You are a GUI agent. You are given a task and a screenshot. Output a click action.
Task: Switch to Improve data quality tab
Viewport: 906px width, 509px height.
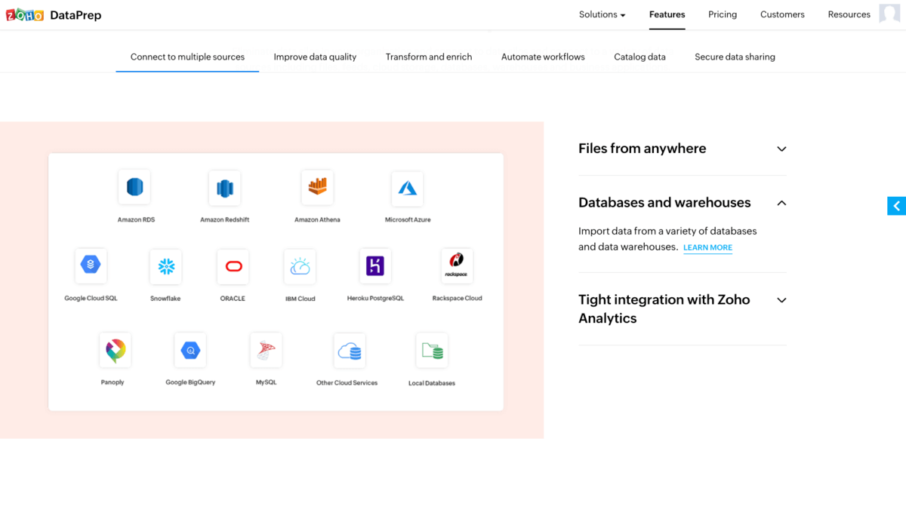315,57
